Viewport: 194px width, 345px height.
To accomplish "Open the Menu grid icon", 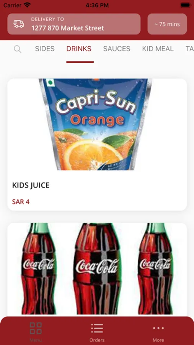I will pos(36,328).
